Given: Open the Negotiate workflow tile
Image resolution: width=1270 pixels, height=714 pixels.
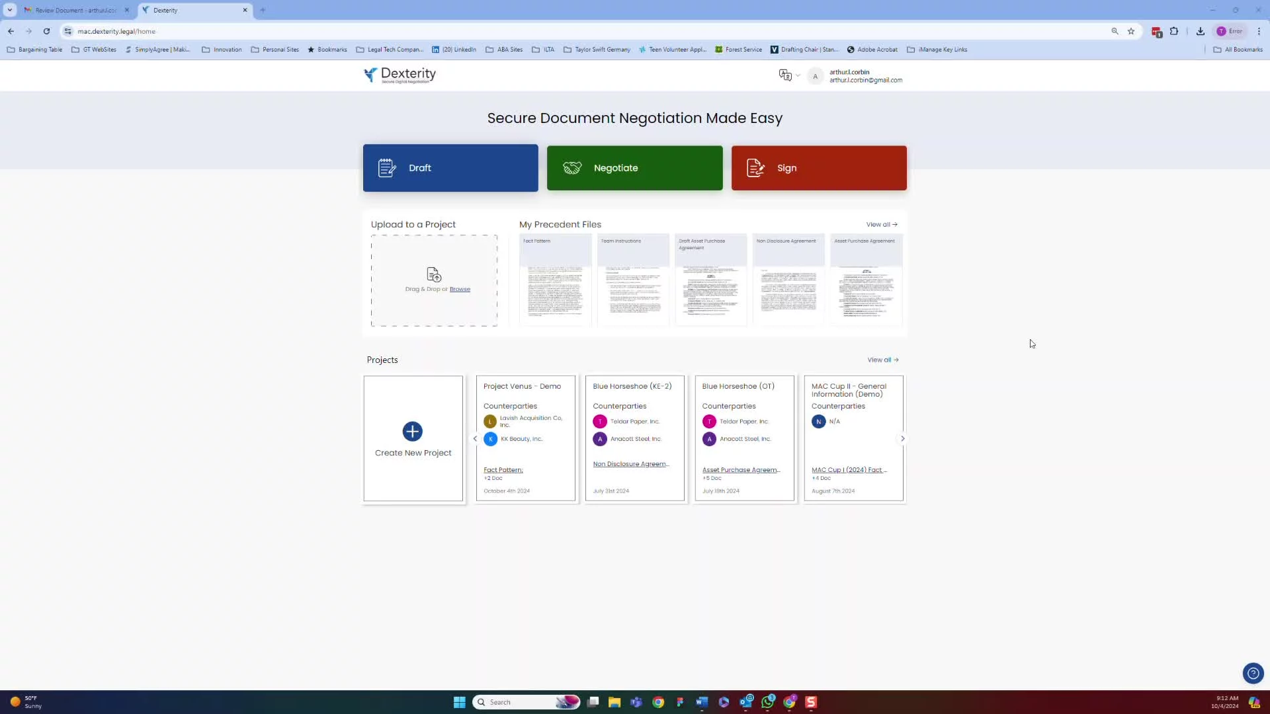Looking at the screenshot, I should [634, 168].
